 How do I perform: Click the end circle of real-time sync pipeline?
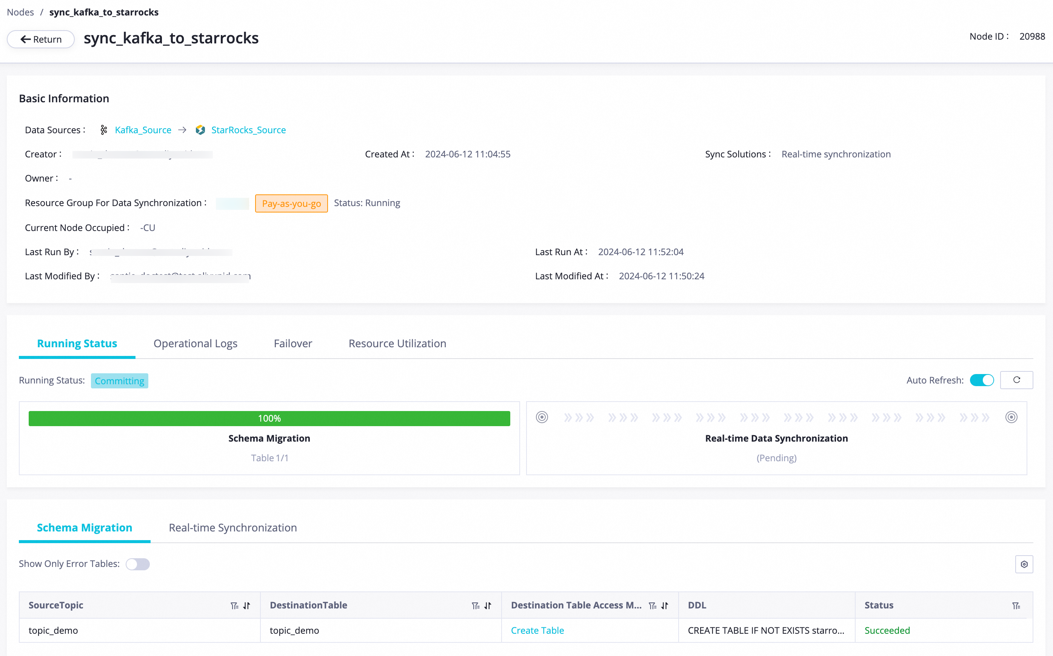pos(1011,417)
